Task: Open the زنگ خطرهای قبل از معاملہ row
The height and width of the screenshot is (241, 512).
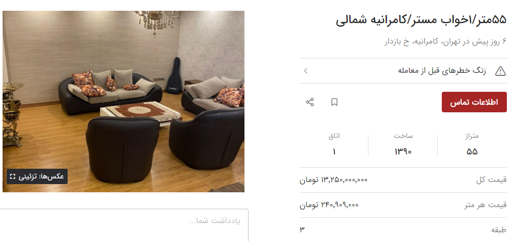Action: click(403, 71)
